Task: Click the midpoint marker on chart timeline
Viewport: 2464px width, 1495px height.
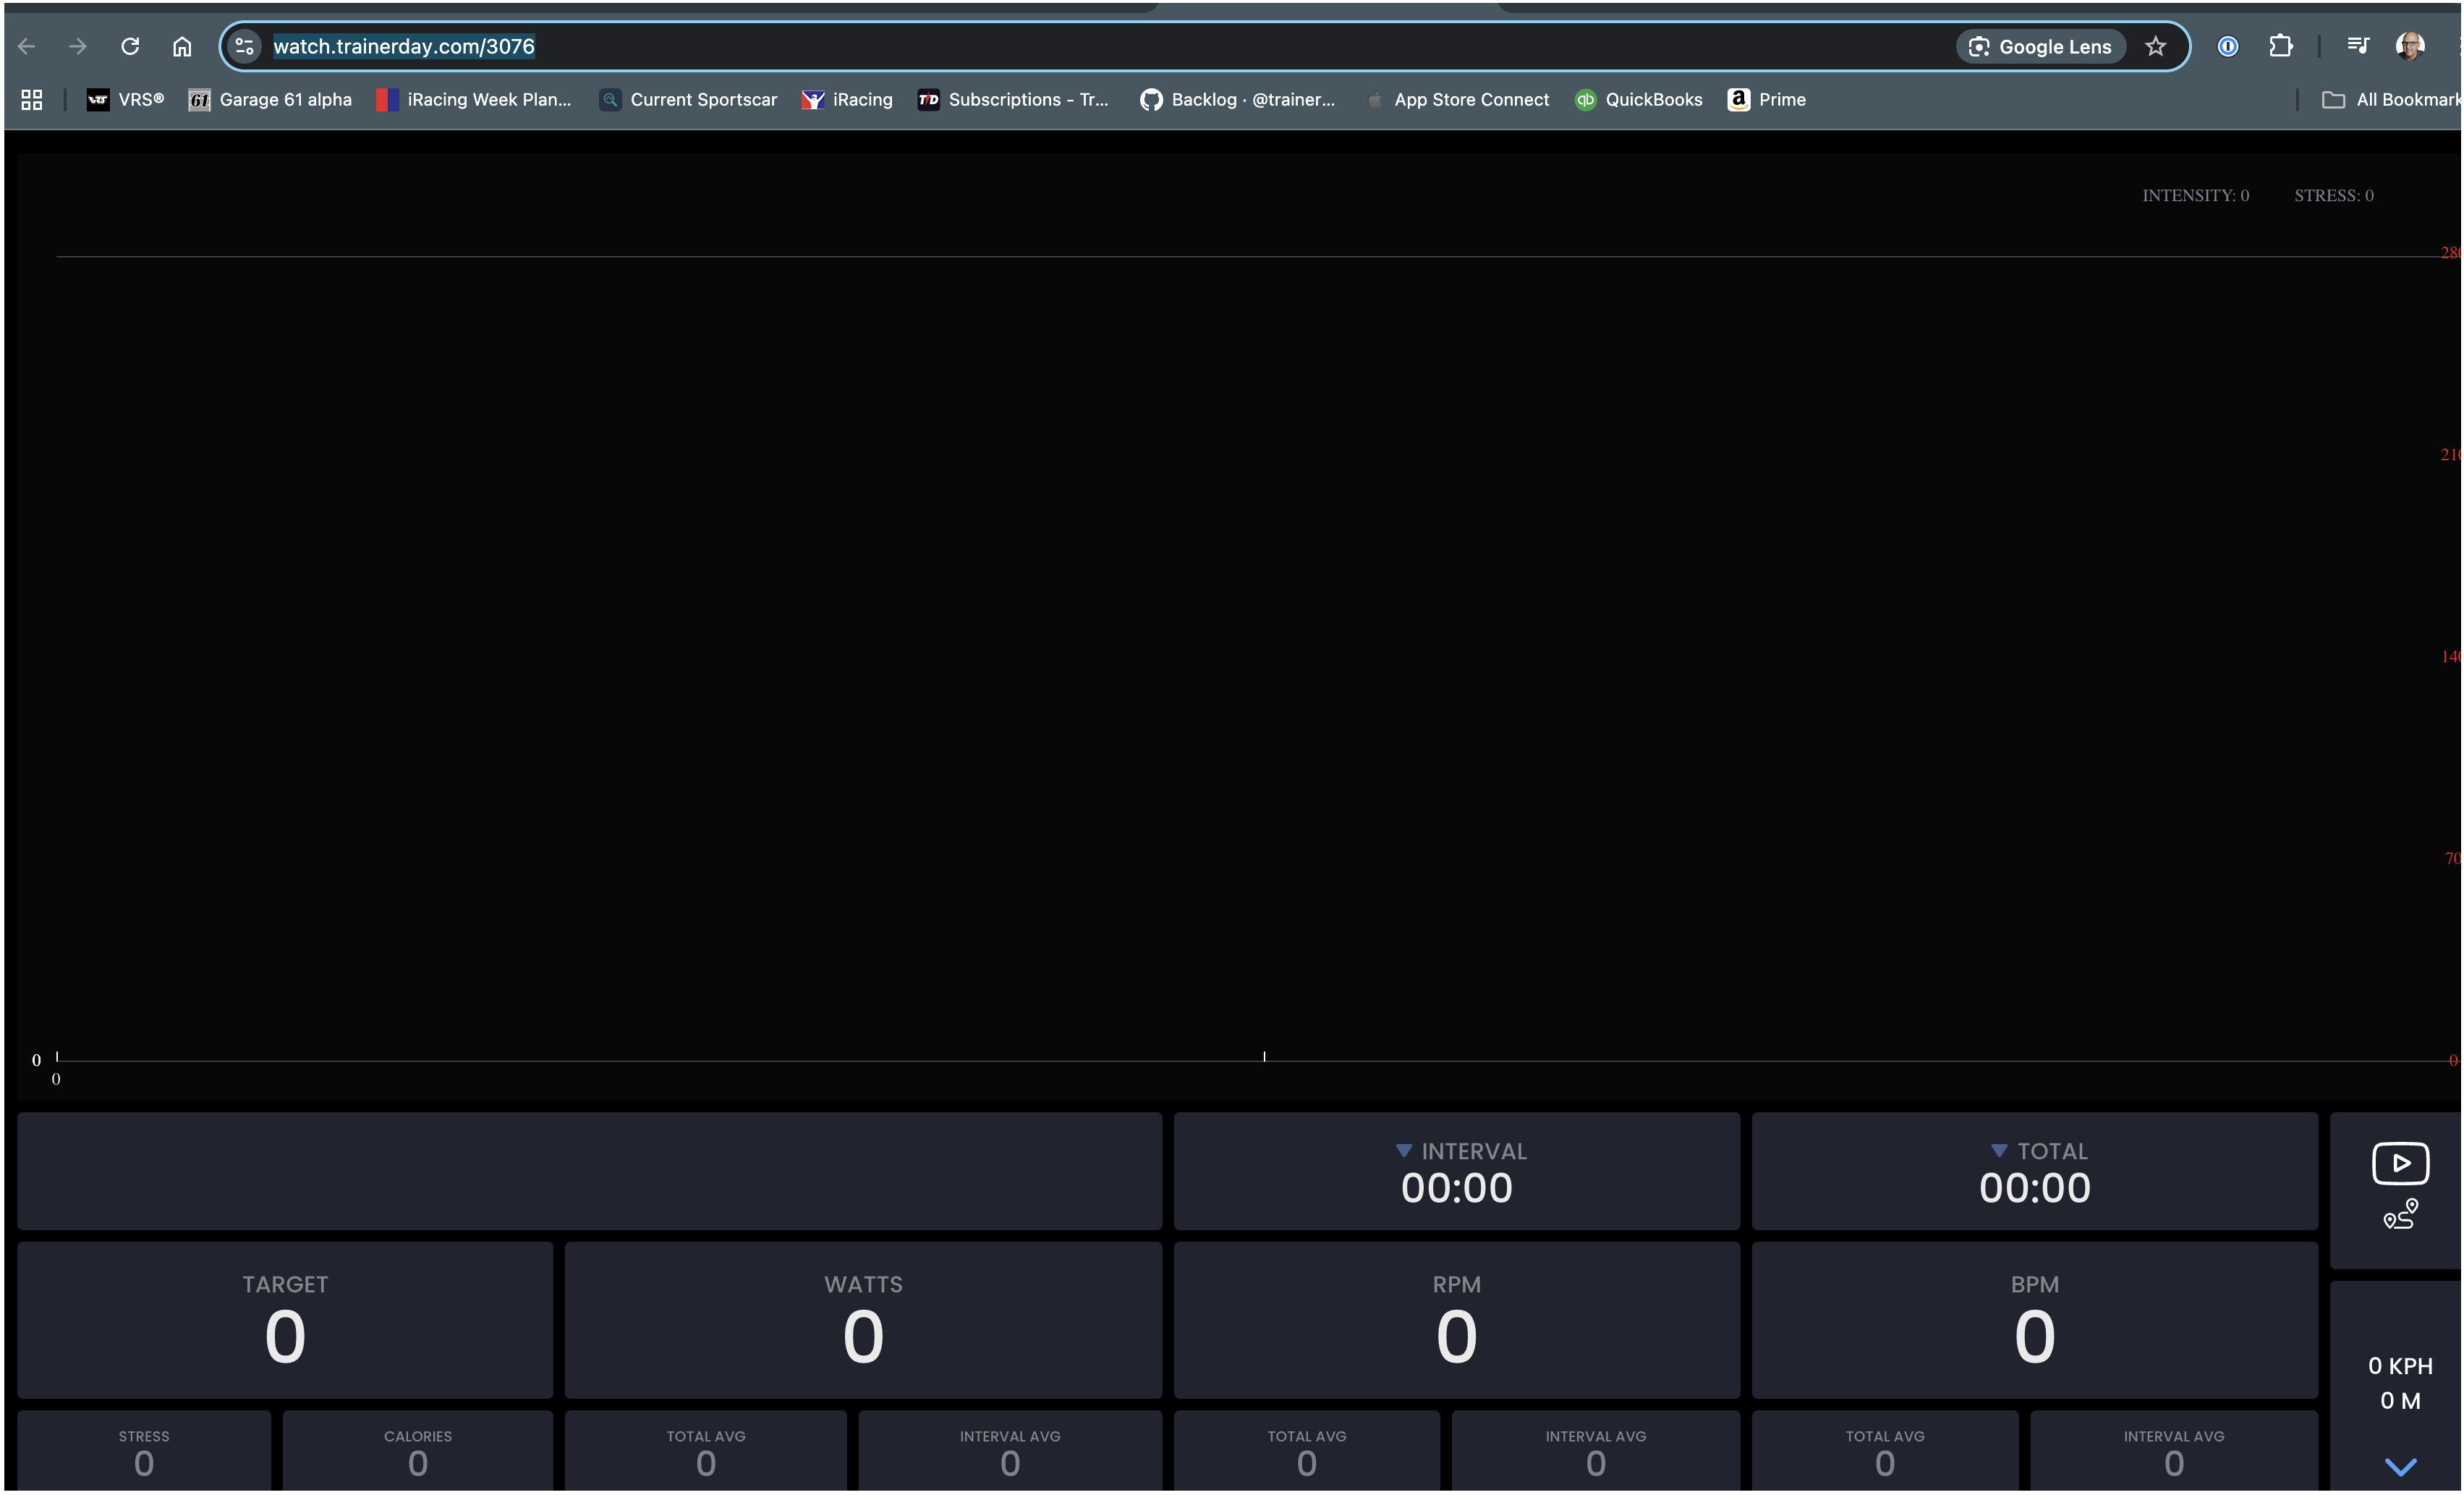Action: point(1264,1056)
